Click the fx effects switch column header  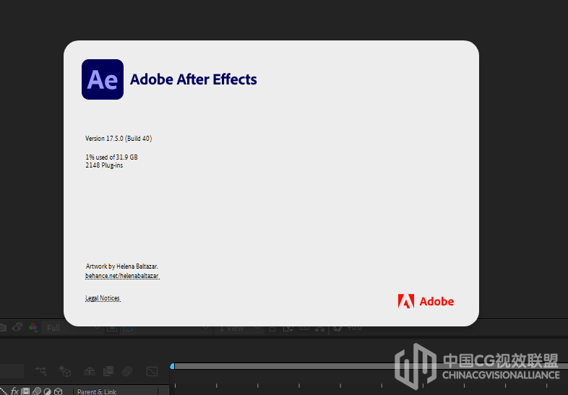click(14, 391)
